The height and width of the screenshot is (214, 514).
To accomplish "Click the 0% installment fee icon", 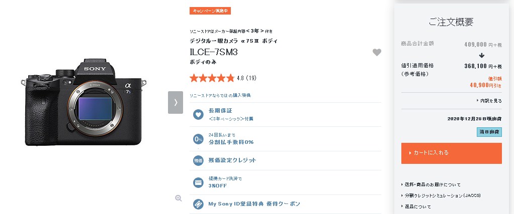I will pyautogui.click(x=198, y=139).
